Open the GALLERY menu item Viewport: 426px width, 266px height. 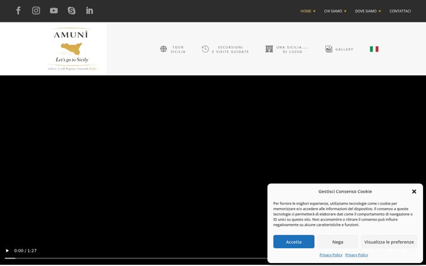click(x=344, y=50)
